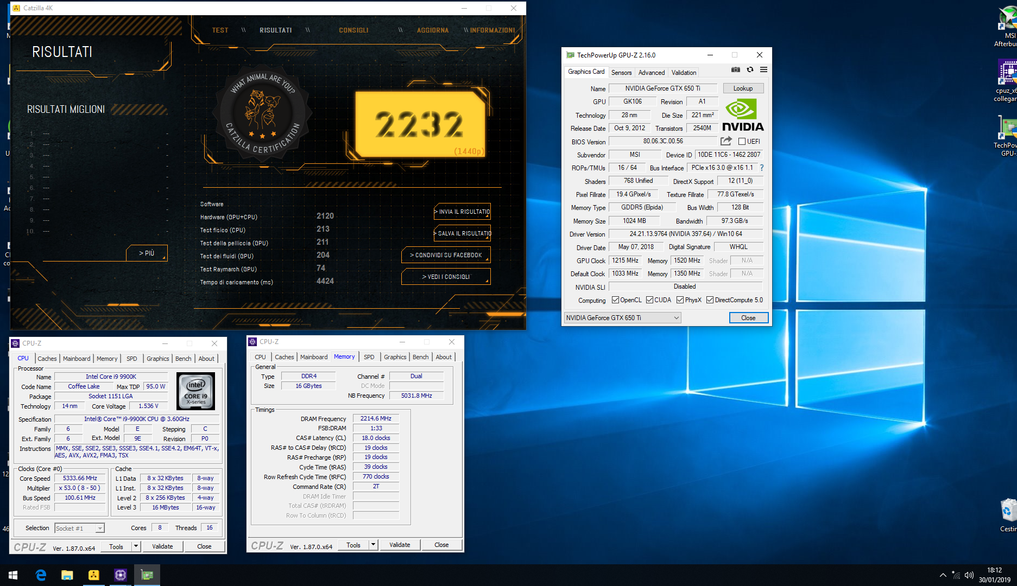Open Graphics tab in CPU-Z Memory window
1017x586 pixels.
(x=395, y=357)
